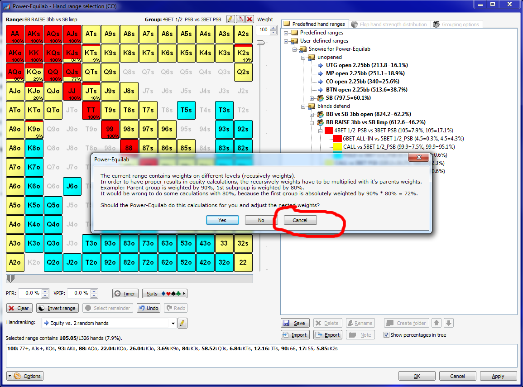
Task: Click the Save button with the floppy disk
Action: tap(295, 323)
